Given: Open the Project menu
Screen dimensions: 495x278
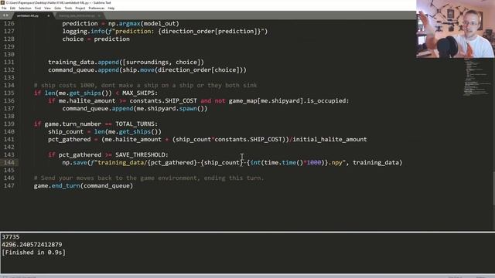Looking at the screenshot, I should [80, 8].
